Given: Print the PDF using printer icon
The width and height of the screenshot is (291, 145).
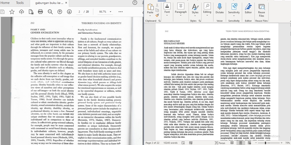Looking at the screenshot, I should click(x=40, y=12).
